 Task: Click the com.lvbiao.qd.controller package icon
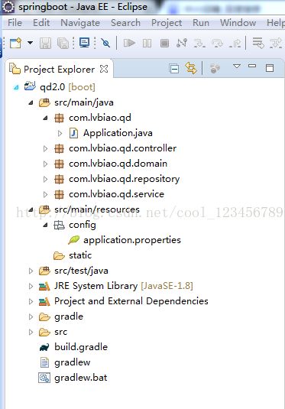[x=59, y=148]
